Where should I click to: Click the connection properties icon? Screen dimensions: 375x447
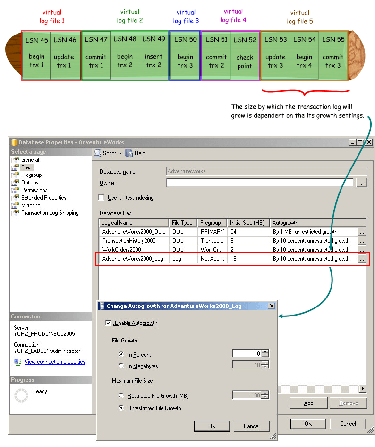tap(17, 362)
